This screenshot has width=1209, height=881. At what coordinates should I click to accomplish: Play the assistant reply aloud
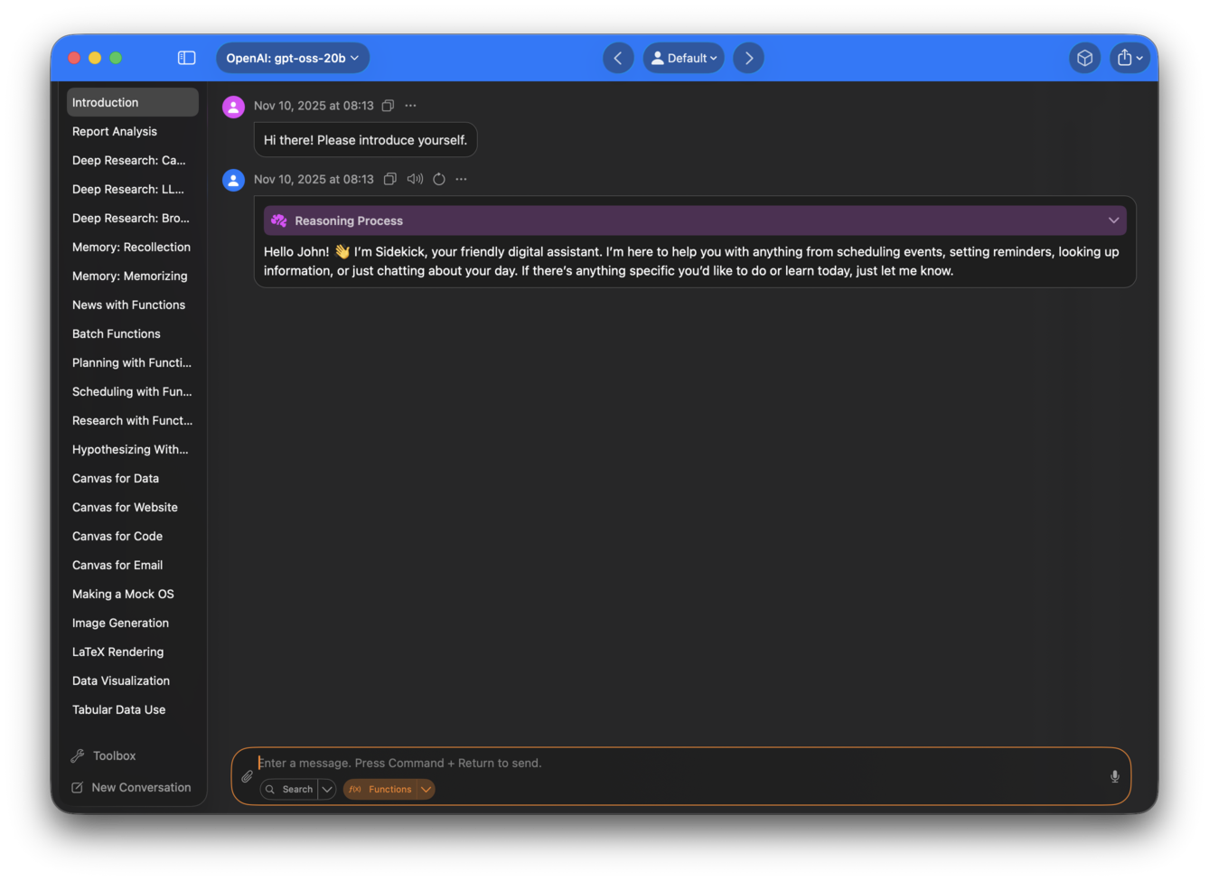point(415,179)
